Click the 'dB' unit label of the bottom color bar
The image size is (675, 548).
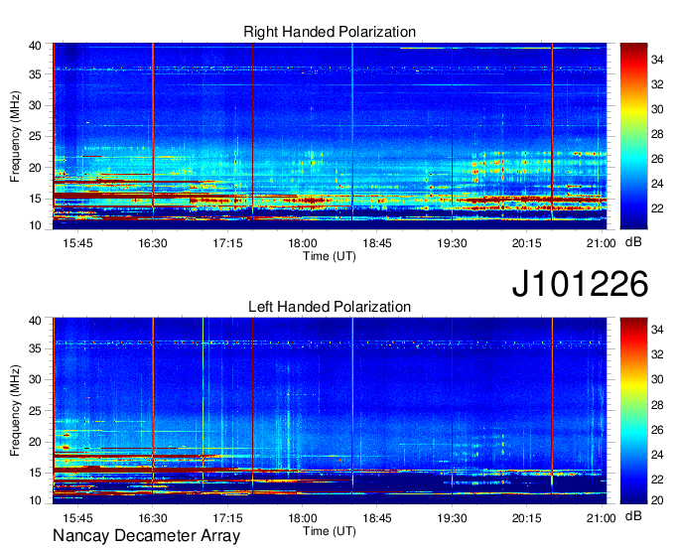pyautogui.click(x=633, y=516)
